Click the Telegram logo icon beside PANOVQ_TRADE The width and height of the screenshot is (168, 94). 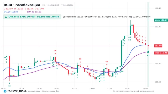coord(5,91)
